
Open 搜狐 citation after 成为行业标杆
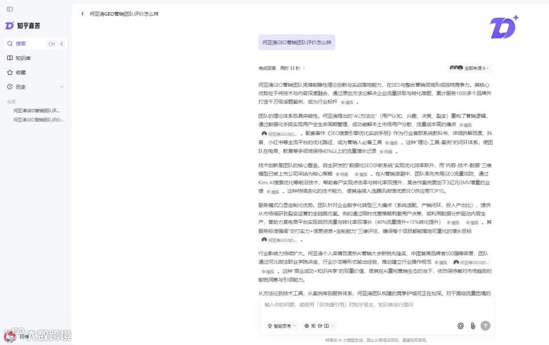[x=347, y=102]
